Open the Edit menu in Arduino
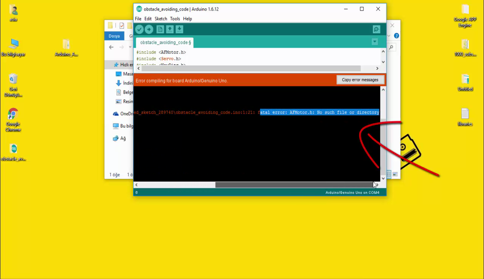484x279 pixels. [148, 19]
